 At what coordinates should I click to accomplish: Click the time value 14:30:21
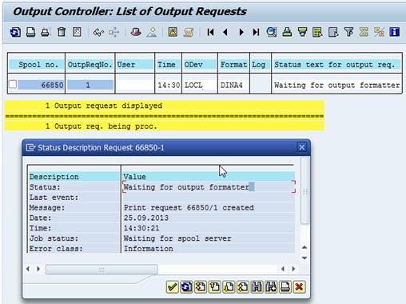coord(141,228)
